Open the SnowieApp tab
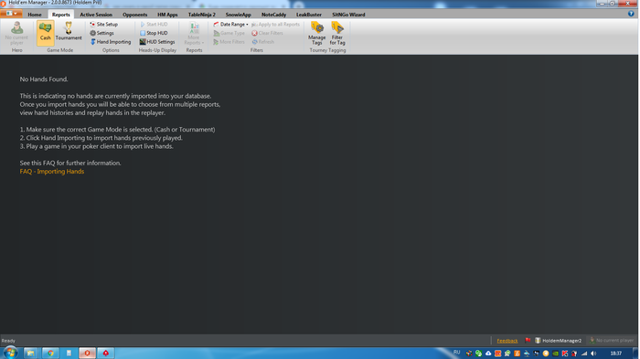 click(x=238, y=15)
